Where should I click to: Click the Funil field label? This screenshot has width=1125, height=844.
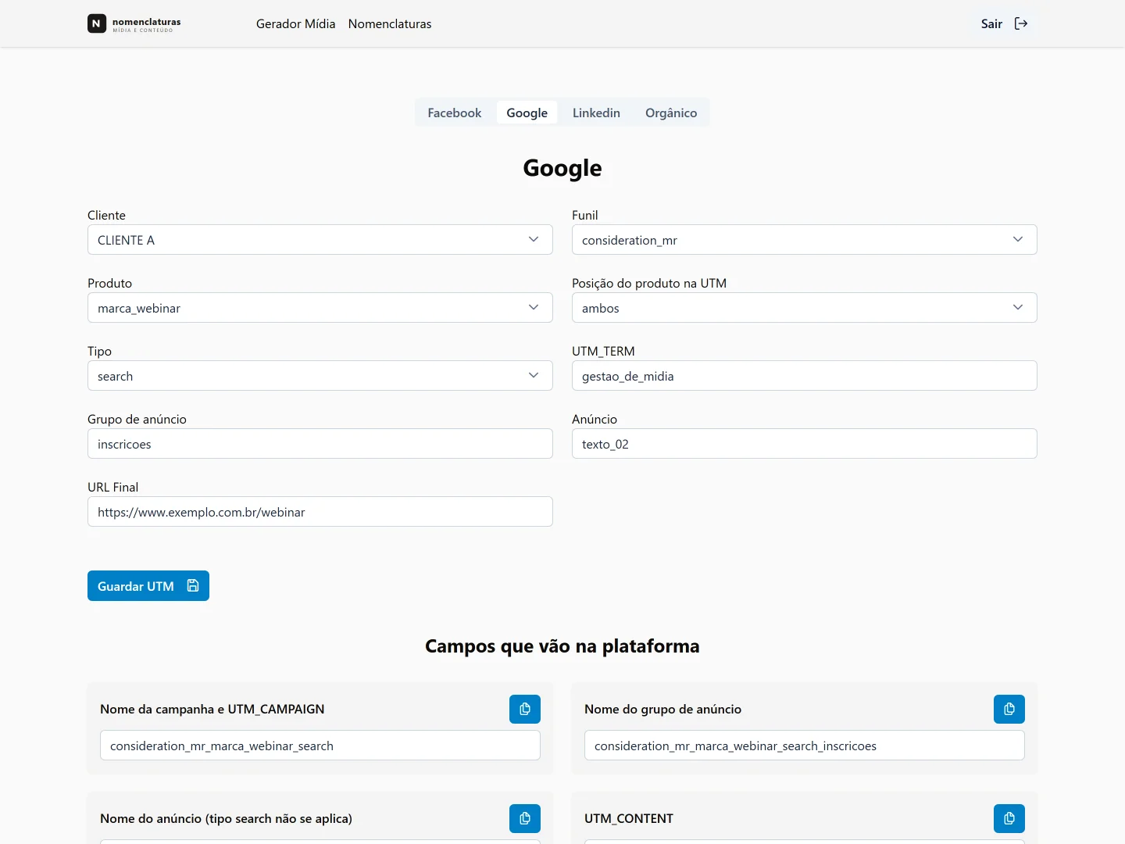click(585, 215)
